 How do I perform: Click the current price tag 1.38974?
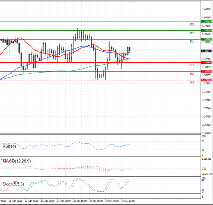[x=206, y=51]
